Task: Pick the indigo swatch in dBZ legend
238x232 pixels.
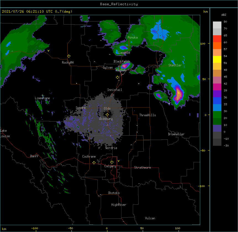Action: (217, 128)
